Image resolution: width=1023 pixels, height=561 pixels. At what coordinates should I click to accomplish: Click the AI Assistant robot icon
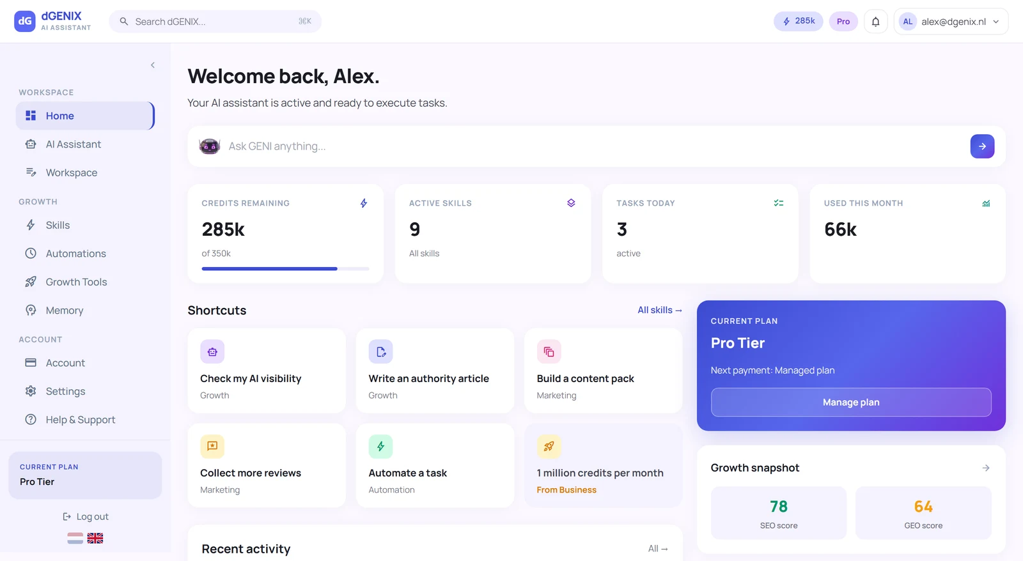(31, 144)
